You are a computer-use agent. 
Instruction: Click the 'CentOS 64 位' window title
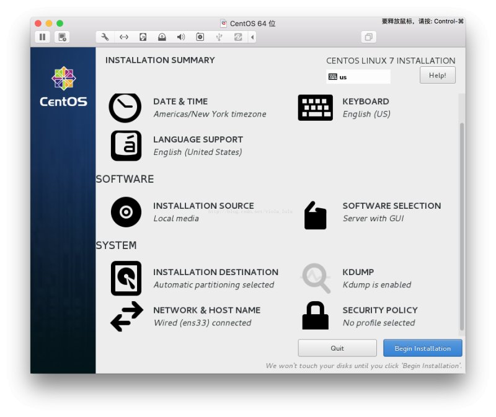click(x=253, y=24)
